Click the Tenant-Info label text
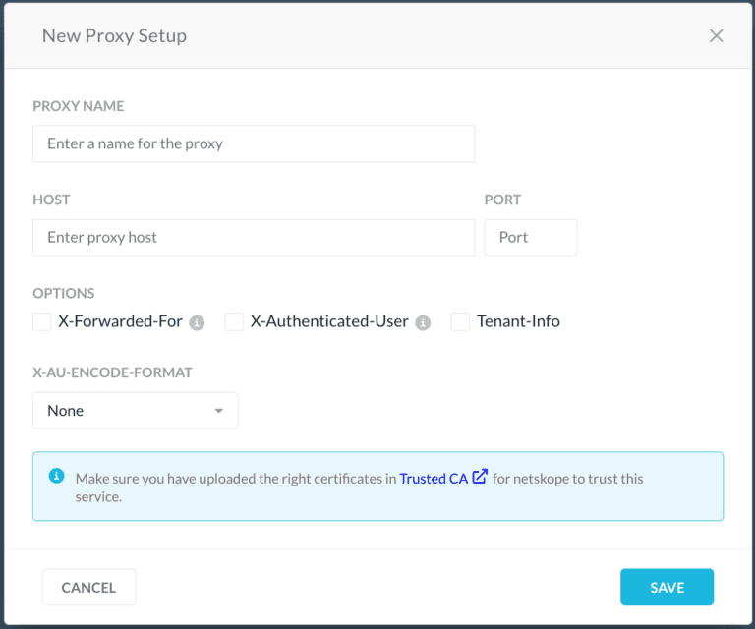The width and height of the screenshot is (755, 629). (x=518, y=321)
